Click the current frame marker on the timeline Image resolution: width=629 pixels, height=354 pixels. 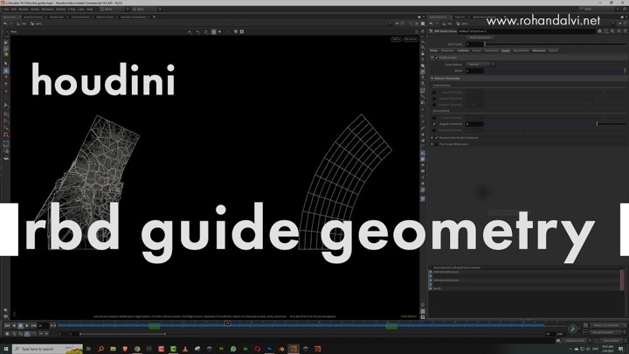point(227,323)
